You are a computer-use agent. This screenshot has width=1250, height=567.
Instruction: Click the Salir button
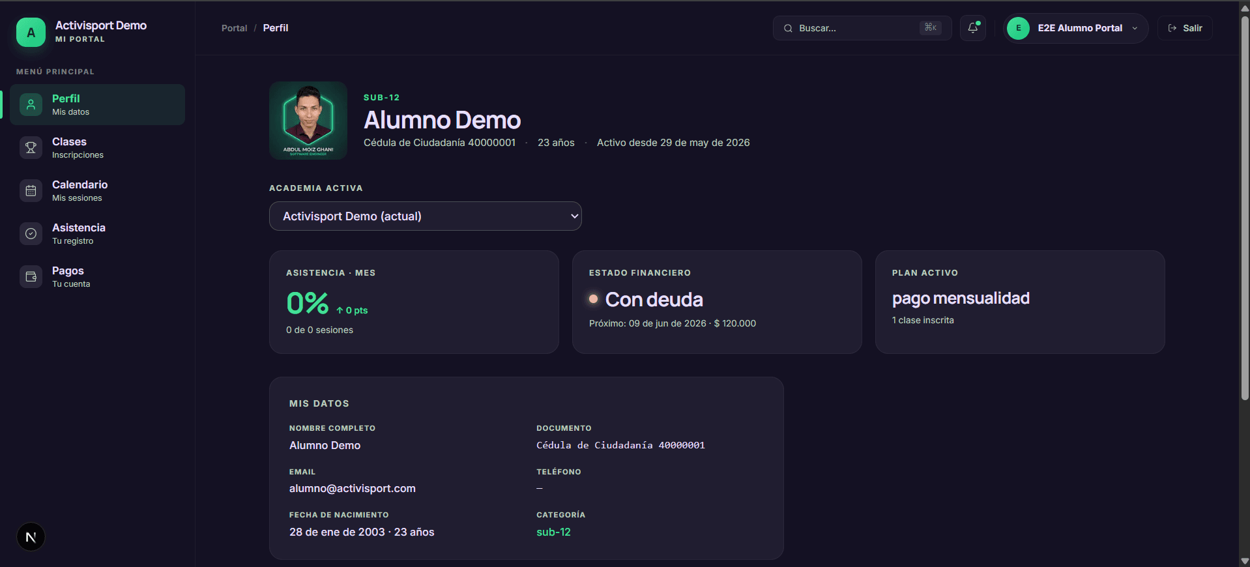pos(1185,28)
